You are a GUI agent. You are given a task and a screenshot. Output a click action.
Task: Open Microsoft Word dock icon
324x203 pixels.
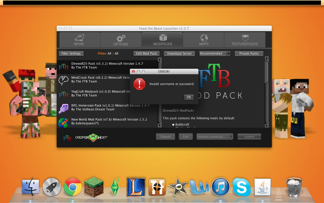coord(199,187)
